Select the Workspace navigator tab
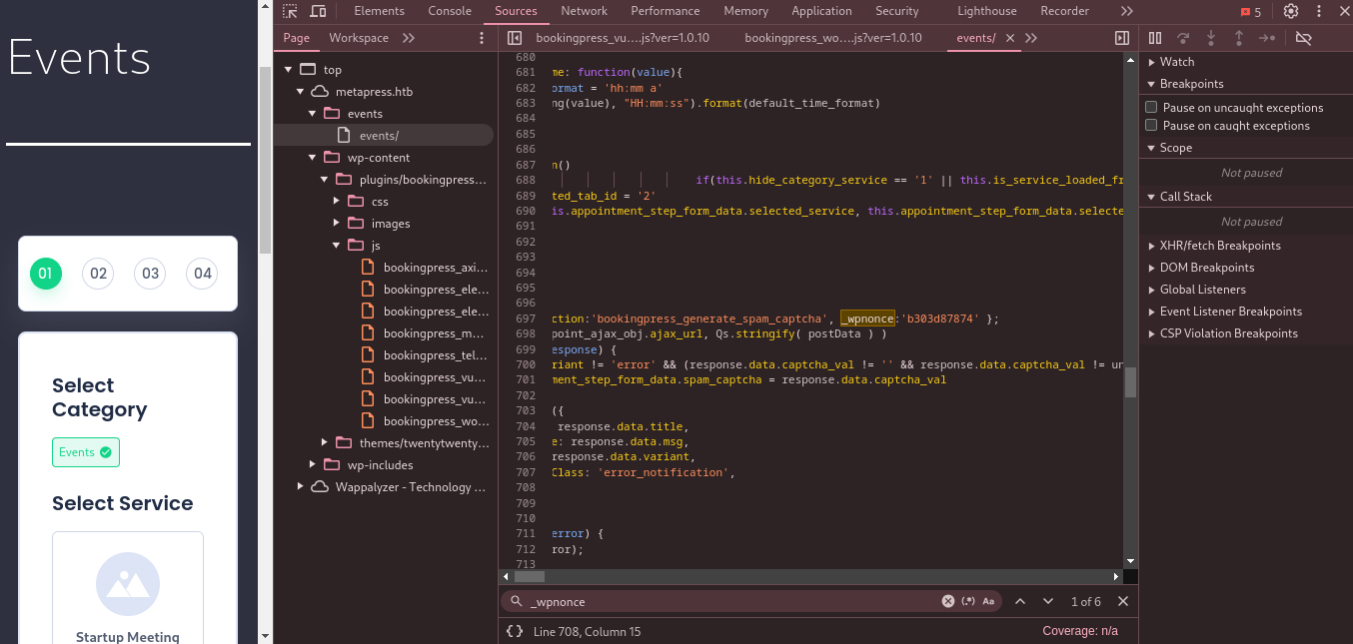 (359, 38)
